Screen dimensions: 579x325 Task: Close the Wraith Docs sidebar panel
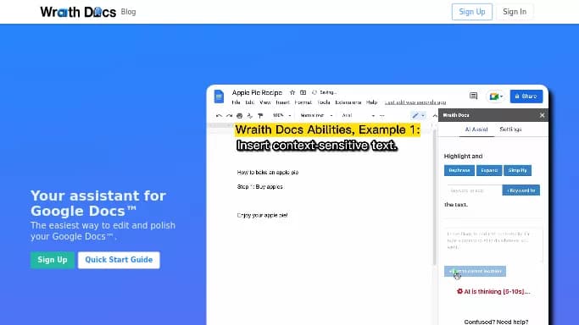pos(542,115)
